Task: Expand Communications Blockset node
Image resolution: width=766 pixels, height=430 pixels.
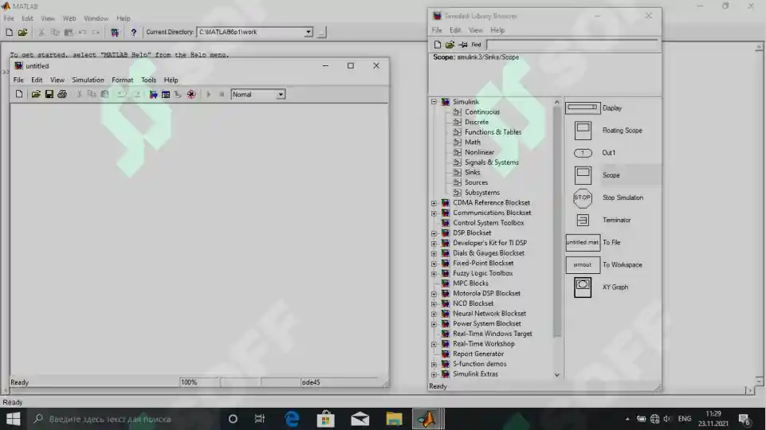Action: tap(434, 213)
